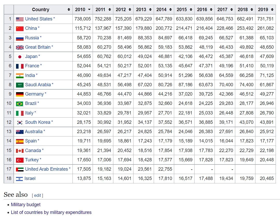Select United States 2010 value 738,005
The height and width of the screenshot is (216, 280).
pos(83,19)
